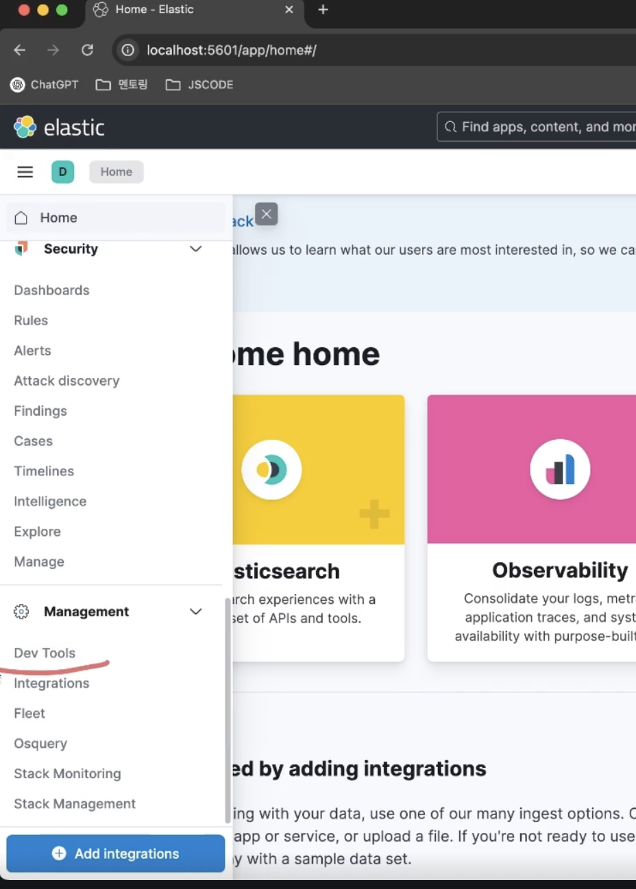Open Stack Management
Viewport: 636px width, 889px height.
pos(75,804)
